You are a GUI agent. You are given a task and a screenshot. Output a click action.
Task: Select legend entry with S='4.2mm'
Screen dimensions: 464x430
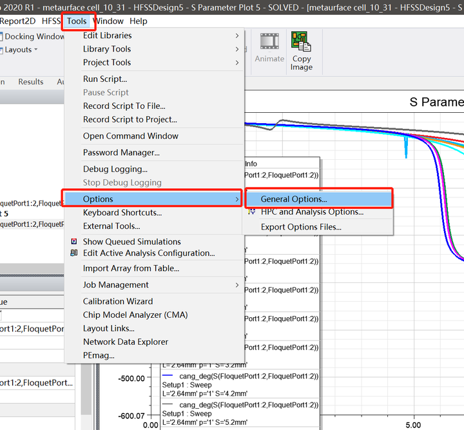240,385
